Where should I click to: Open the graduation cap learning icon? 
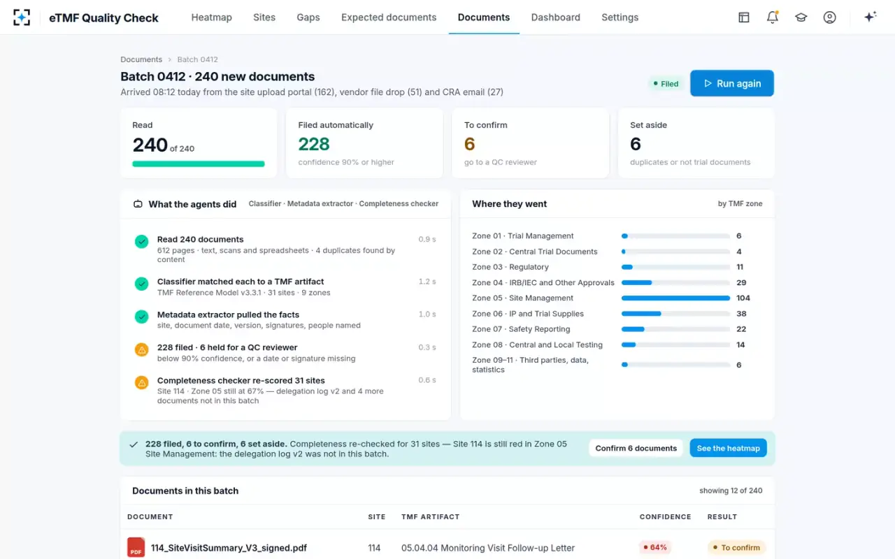[x=801, y=17]
